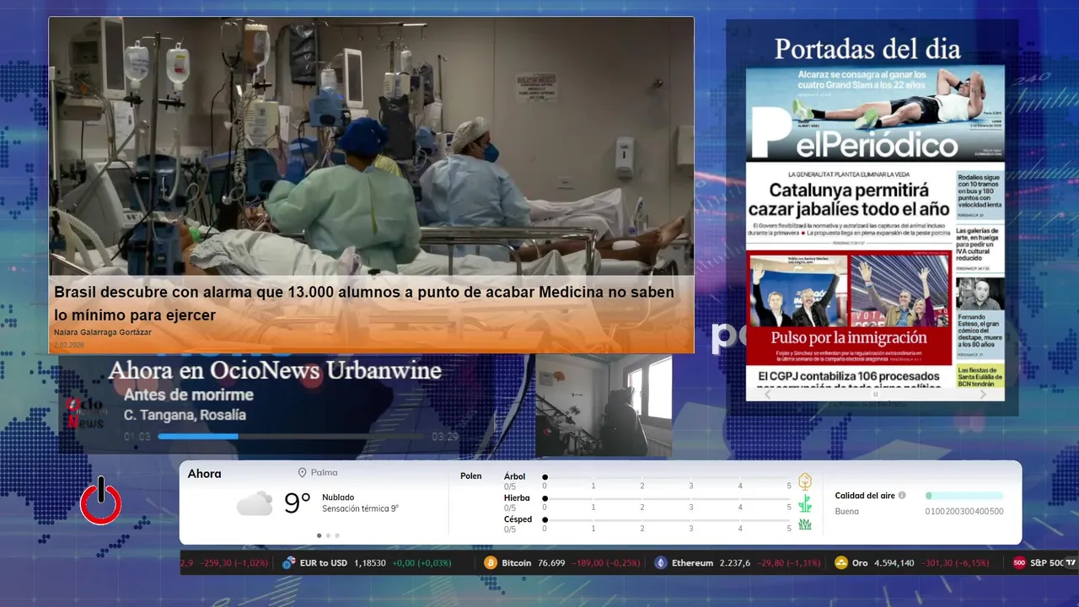Click the EUR to USD ticker label
The width and height of the screenshot is (1079, 607).
coord(324,562)
